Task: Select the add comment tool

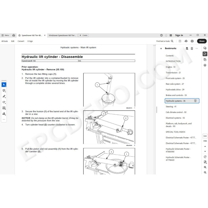Action: 4,90
